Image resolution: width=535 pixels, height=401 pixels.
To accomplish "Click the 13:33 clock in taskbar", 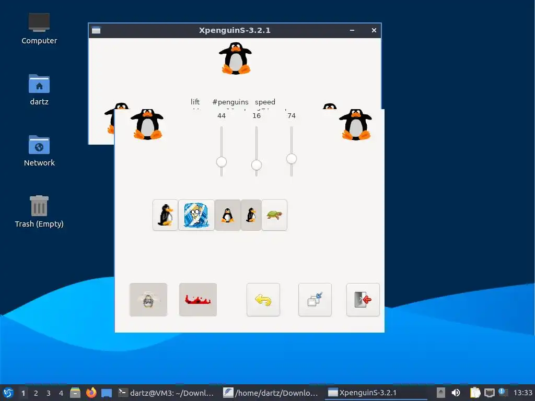I will [522, 393].
